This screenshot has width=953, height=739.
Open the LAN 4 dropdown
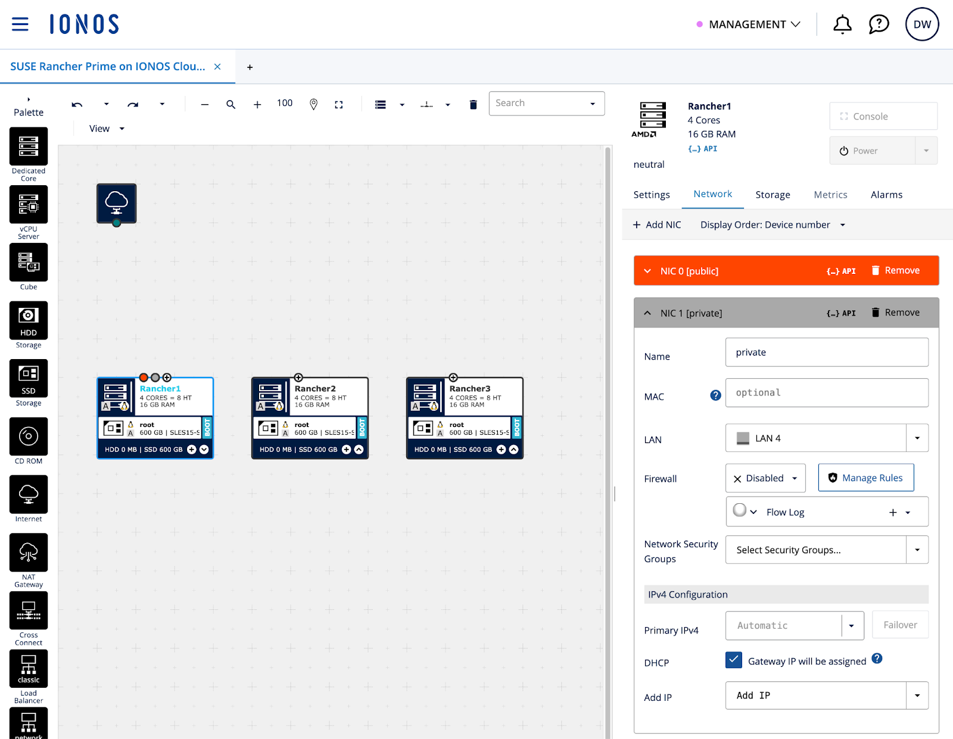coord(917,438)
